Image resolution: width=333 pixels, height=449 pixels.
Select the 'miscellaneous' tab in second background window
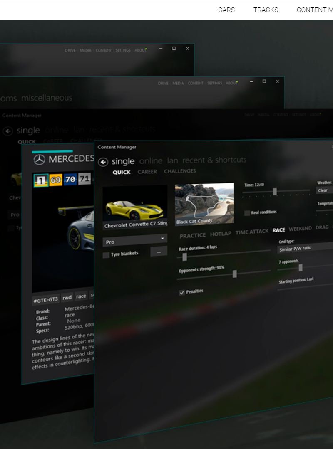[x=47, y=98]
